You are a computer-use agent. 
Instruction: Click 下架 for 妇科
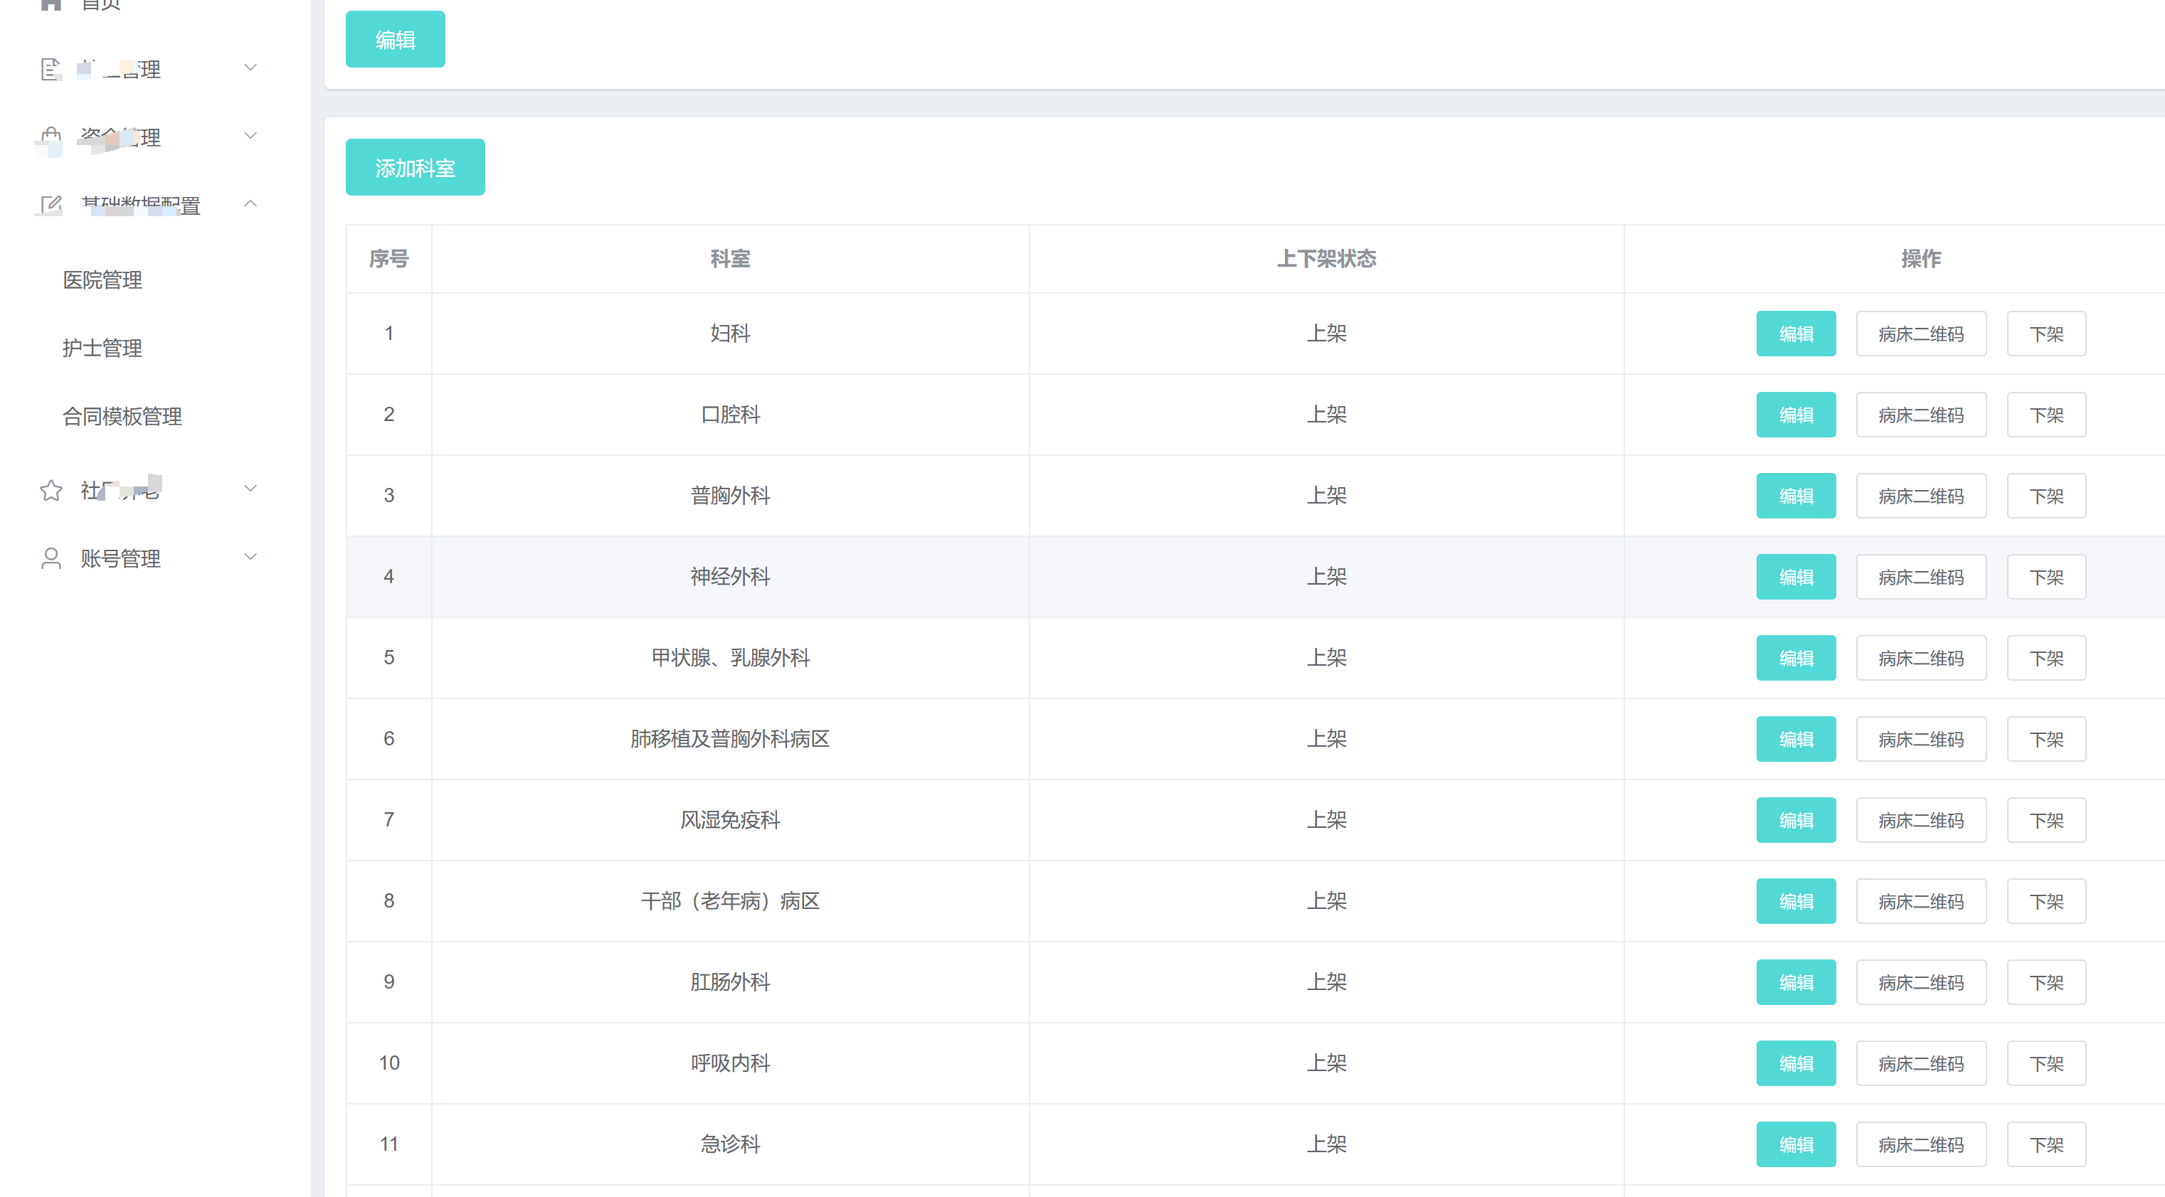click(2046, 334)
